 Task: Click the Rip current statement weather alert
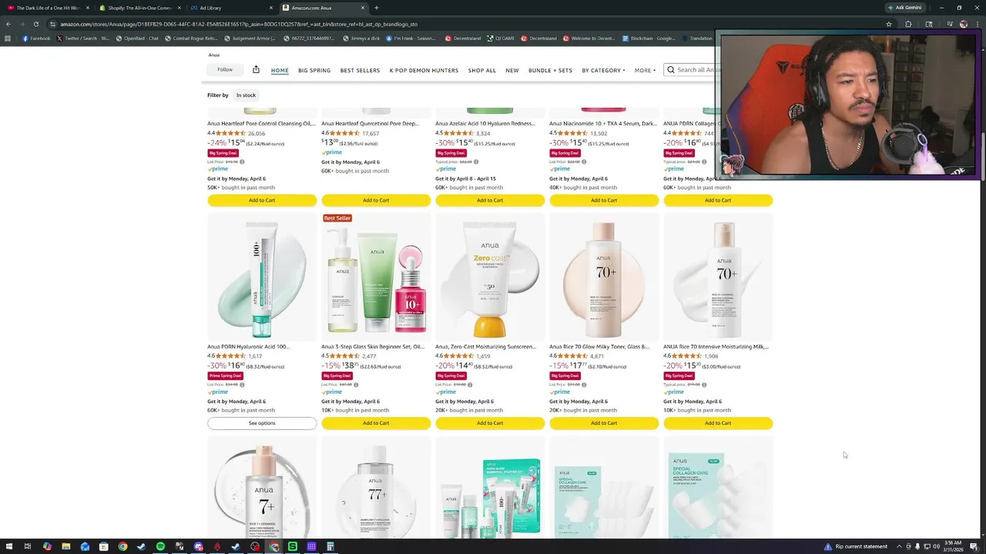coord(856,546)
